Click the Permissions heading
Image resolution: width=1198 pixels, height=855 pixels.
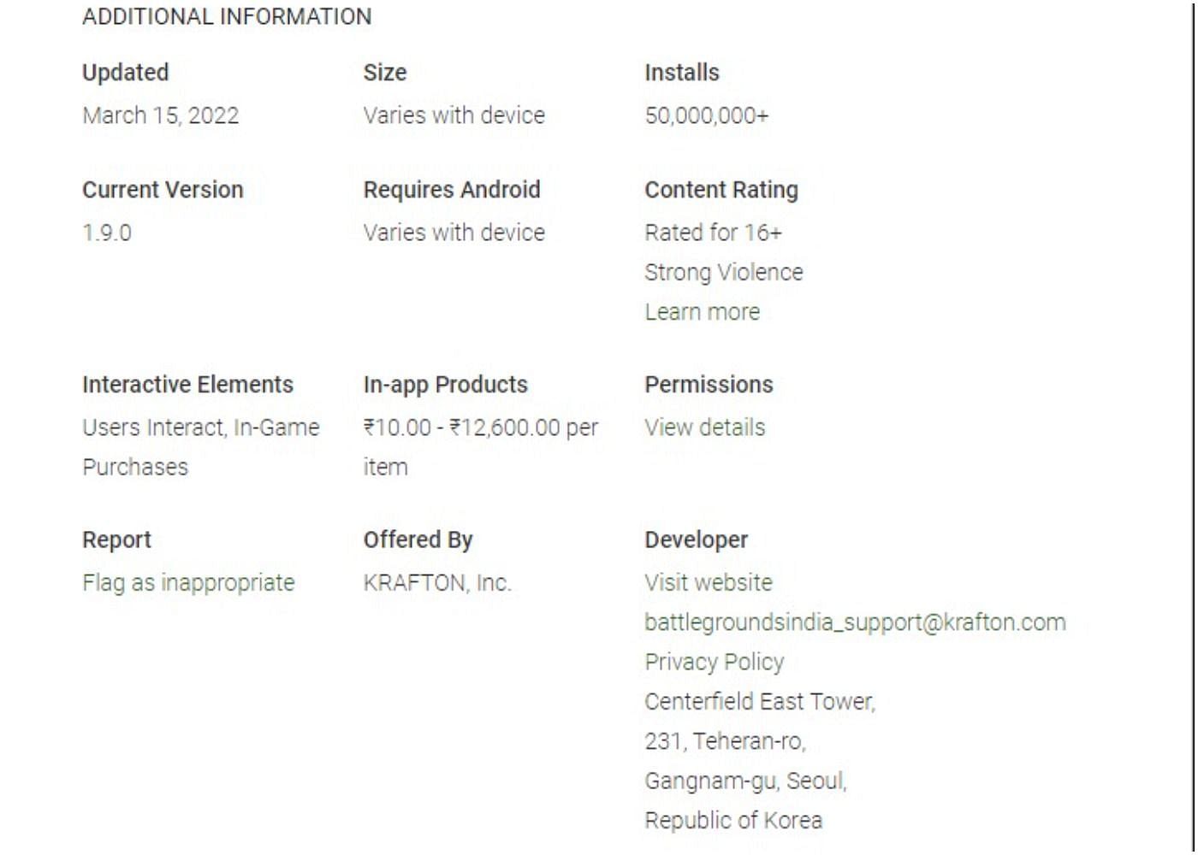pyautogui.click(x=708, y=385)
